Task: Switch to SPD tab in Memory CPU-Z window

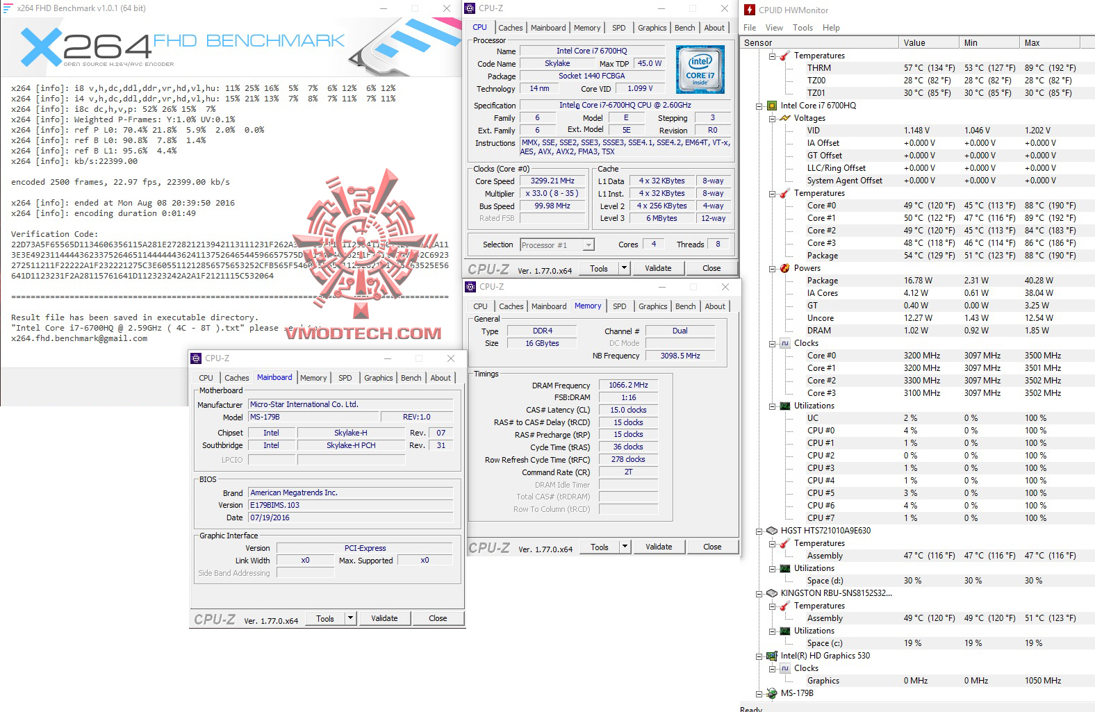Action: click(620, 306)
